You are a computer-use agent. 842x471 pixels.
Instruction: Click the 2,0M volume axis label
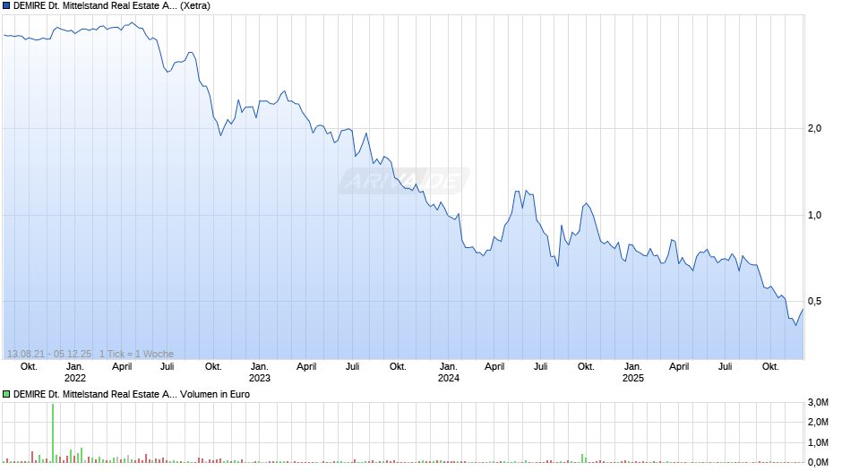tap(818, 422)
